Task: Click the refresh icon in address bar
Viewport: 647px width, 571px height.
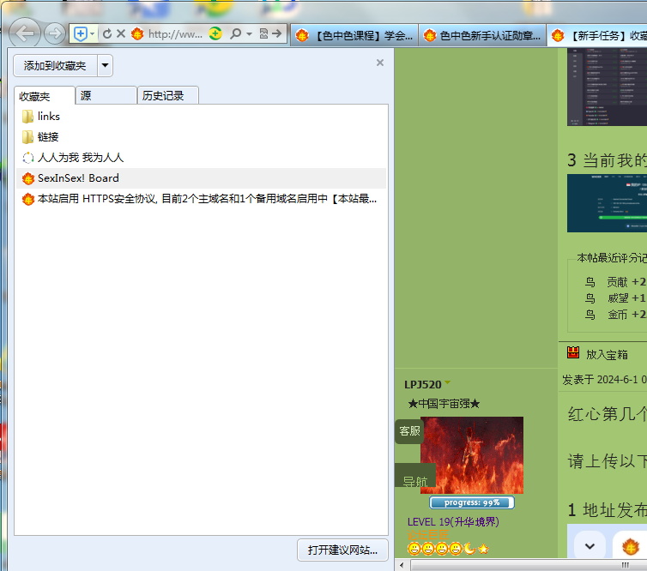Action: click(x=107, y=34)
